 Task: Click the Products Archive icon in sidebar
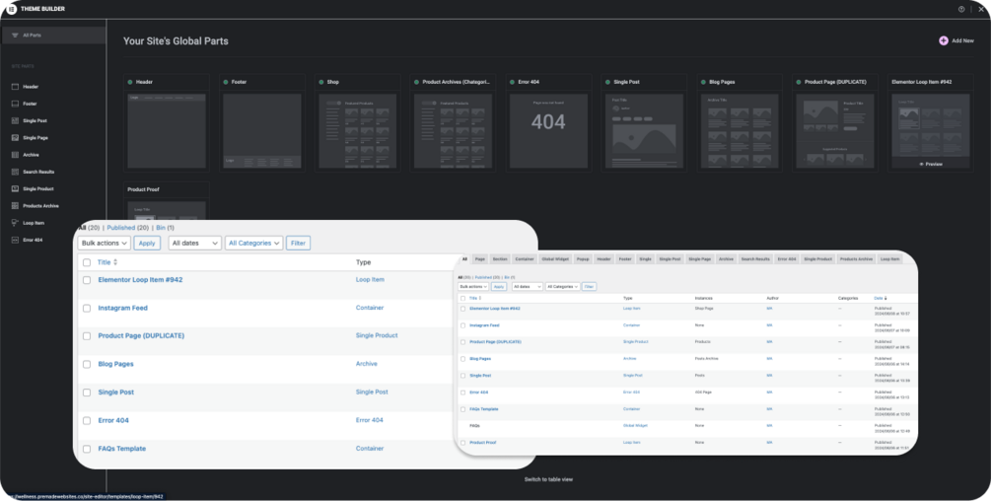15,206
